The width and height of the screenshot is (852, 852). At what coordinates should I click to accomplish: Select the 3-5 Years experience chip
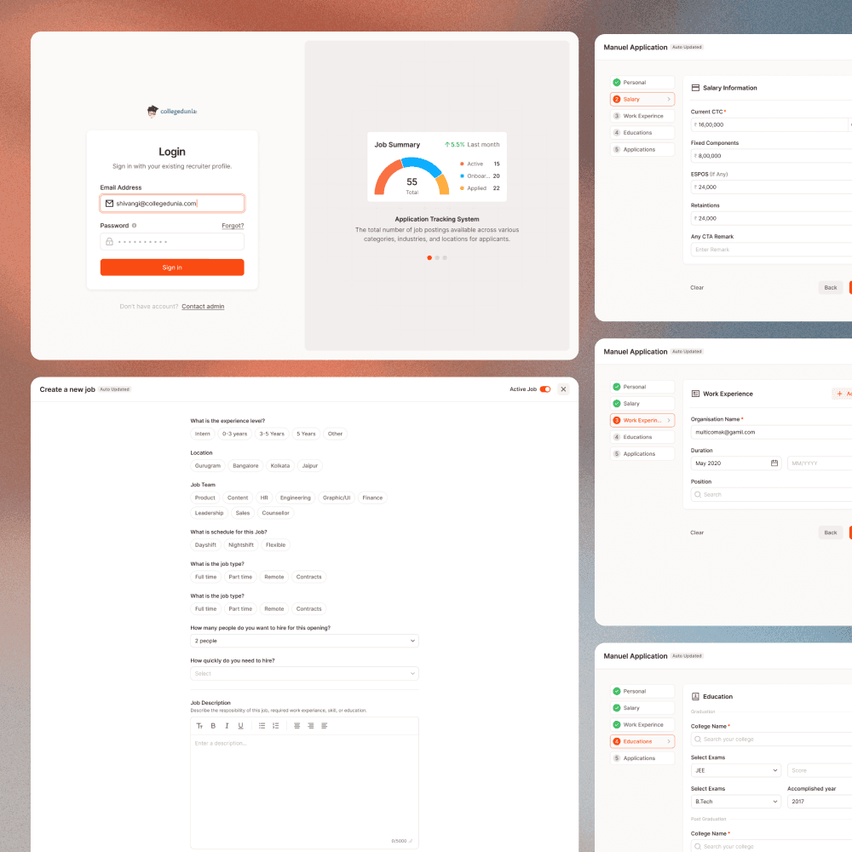pos(272,434)
